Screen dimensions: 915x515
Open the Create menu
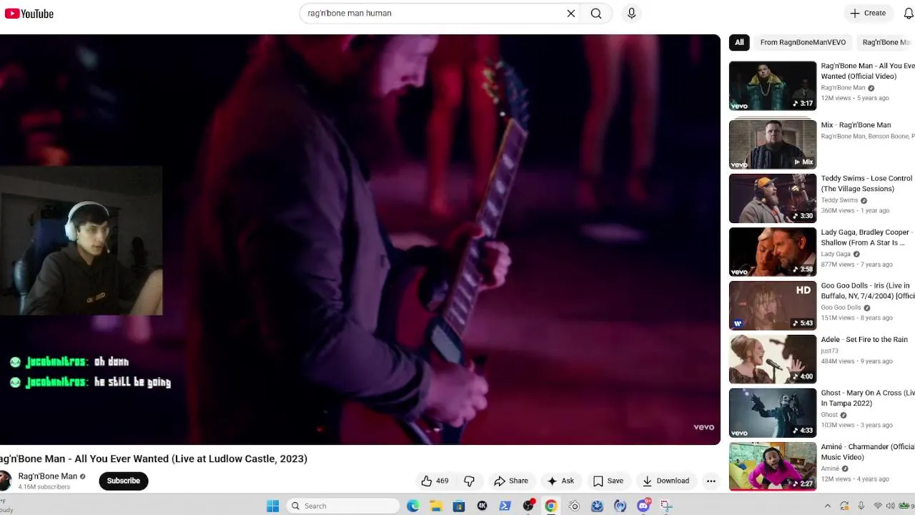(x=868, y=13)
